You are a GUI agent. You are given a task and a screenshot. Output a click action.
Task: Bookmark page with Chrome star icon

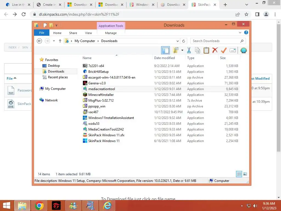pos(246,14)
